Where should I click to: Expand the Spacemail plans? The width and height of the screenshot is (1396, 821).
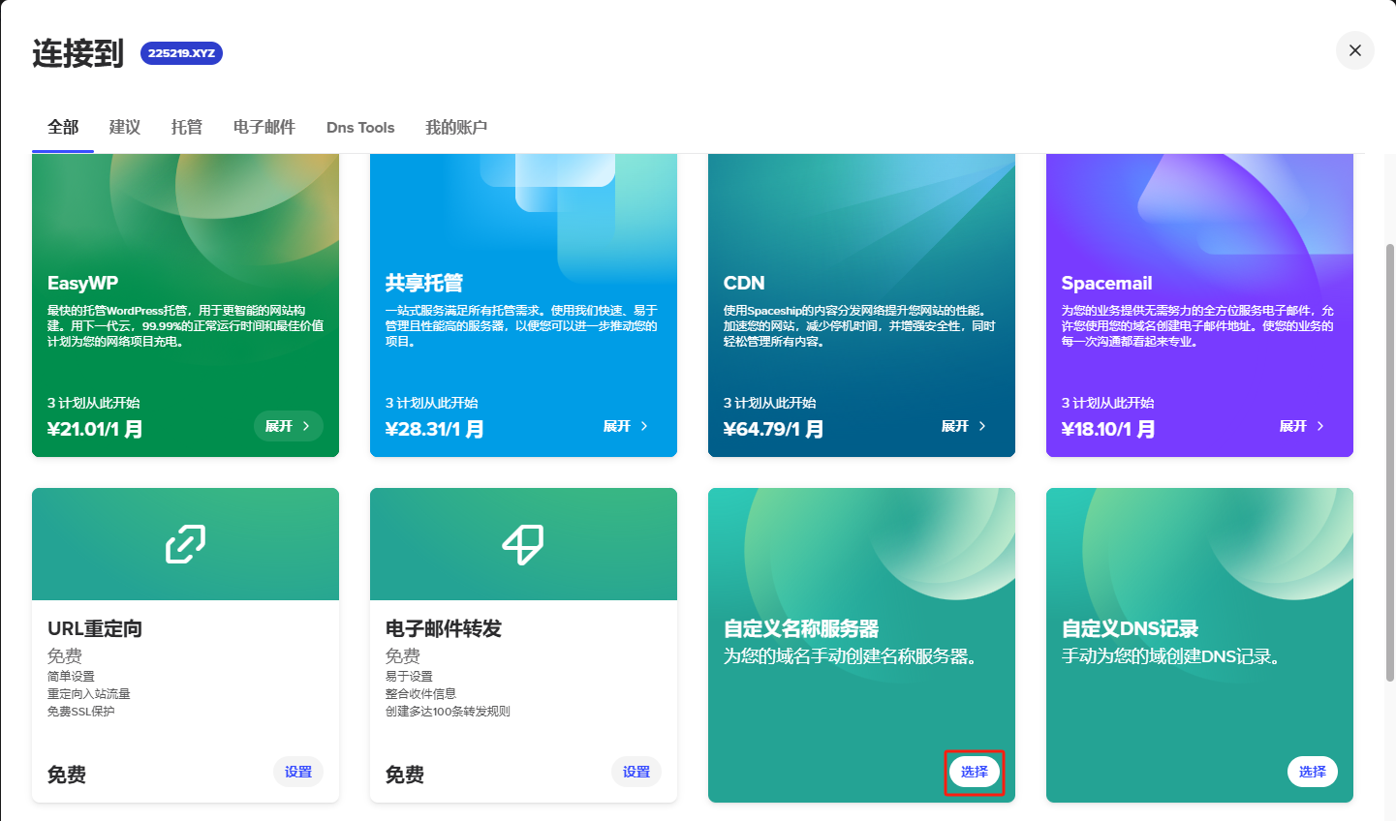point(1302,426)
